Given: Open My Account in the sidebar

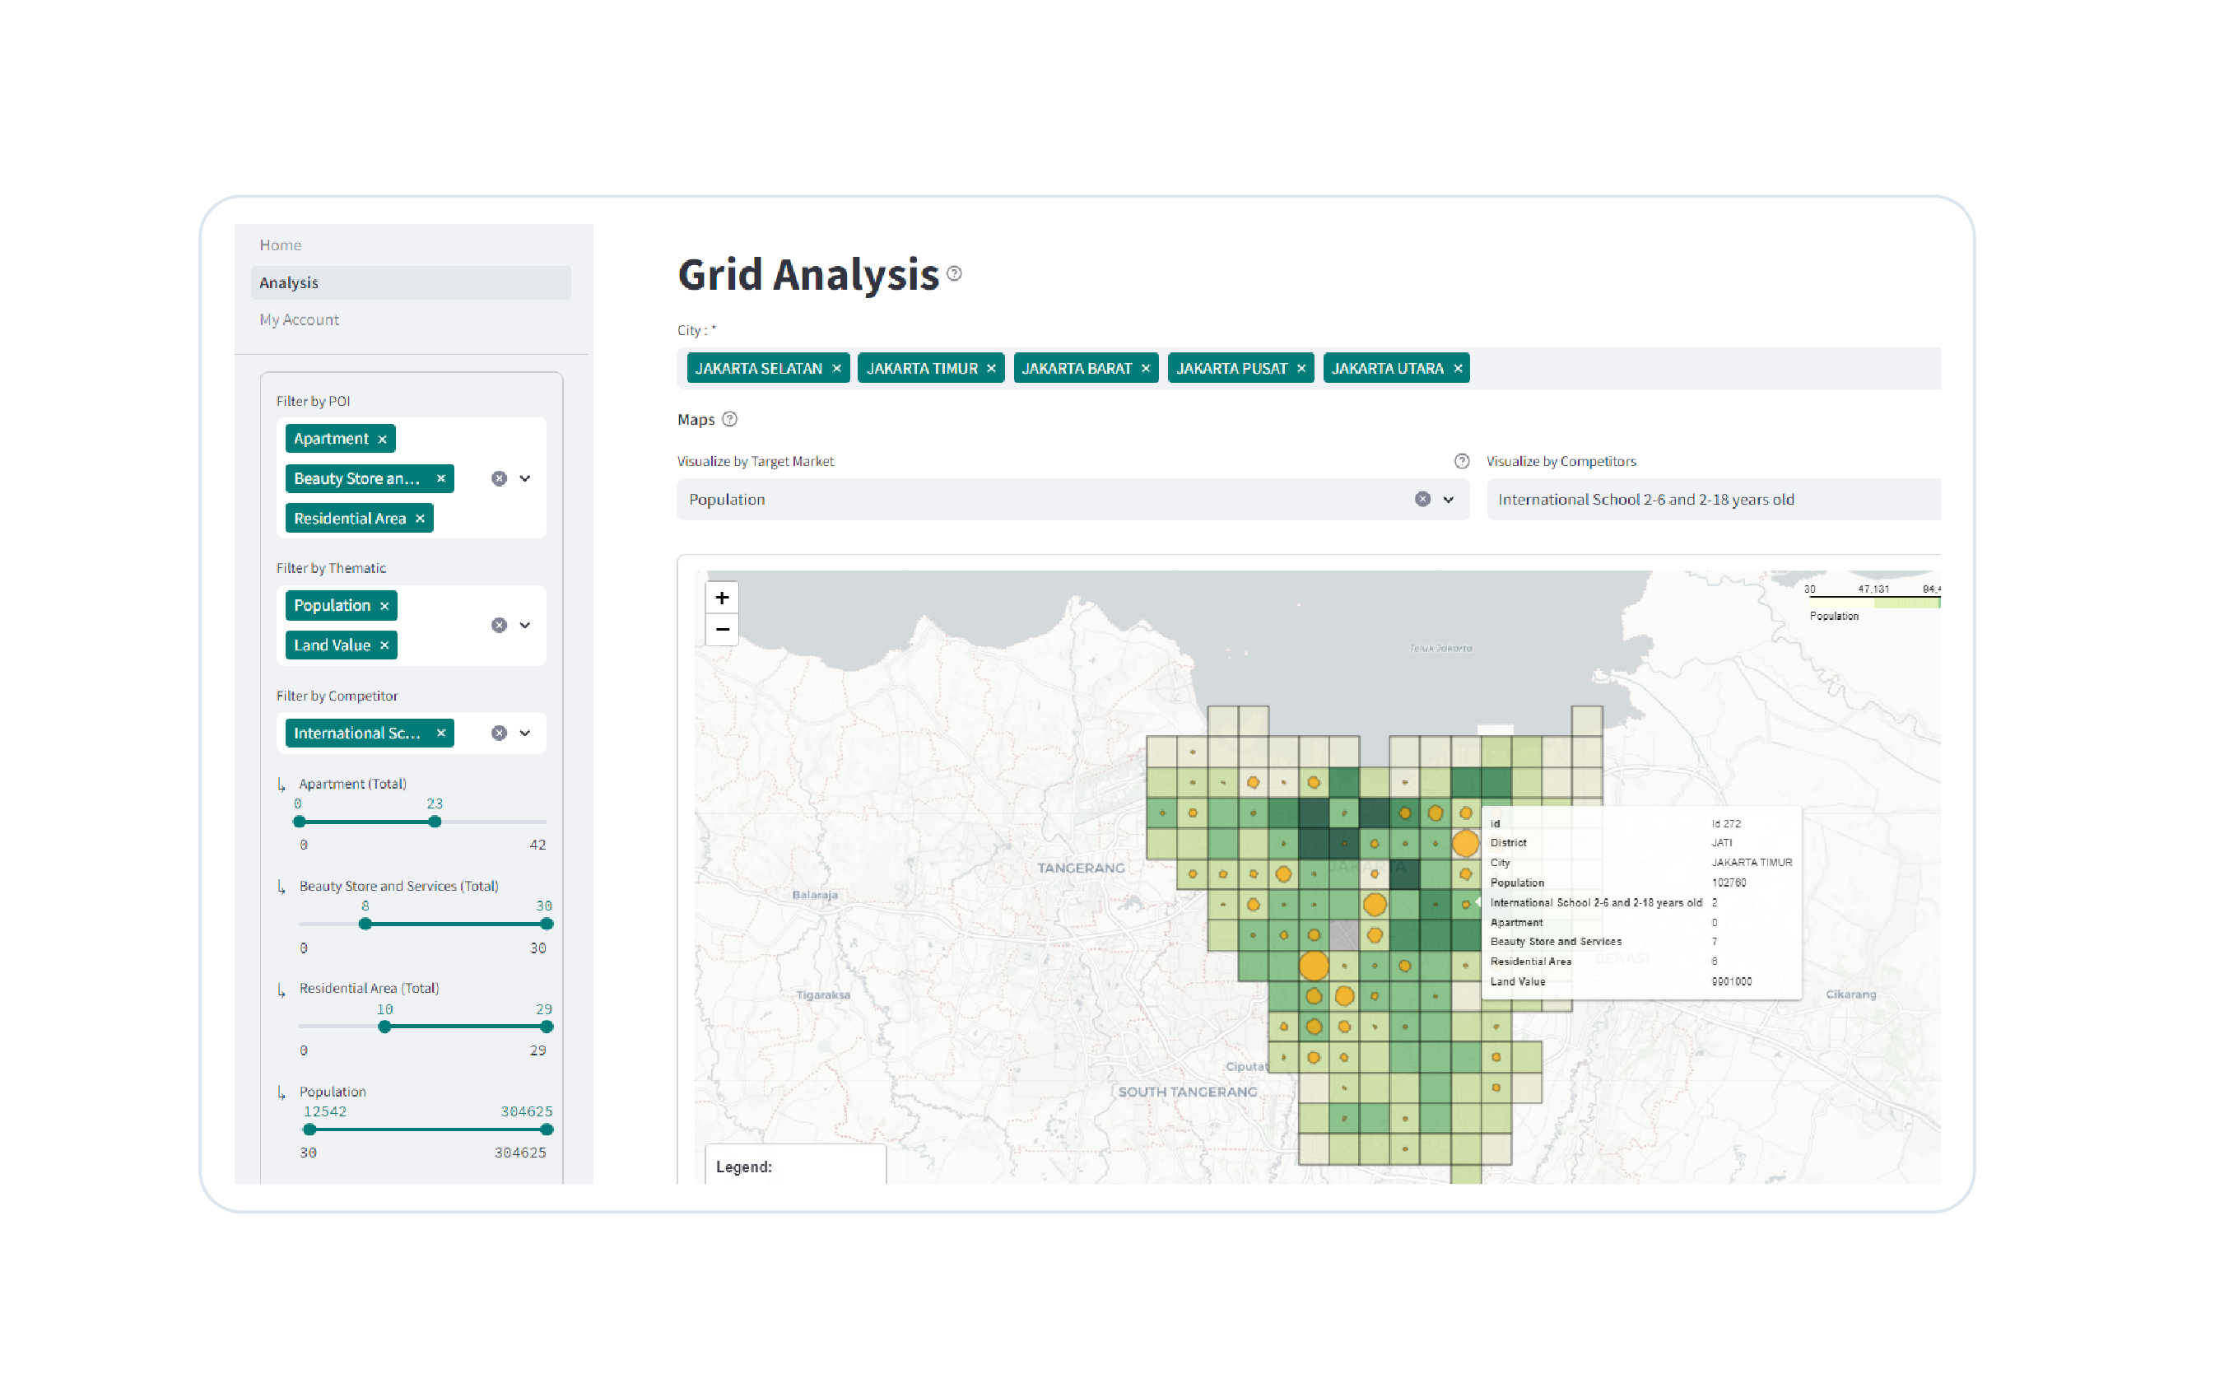Looking at the screenshot, I should (x=299, y=320).
